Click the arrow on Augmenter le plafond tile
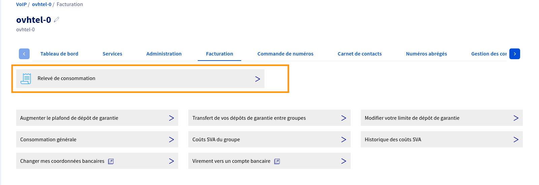This screenshot has height=185, width=539. [x=171, y=118]
